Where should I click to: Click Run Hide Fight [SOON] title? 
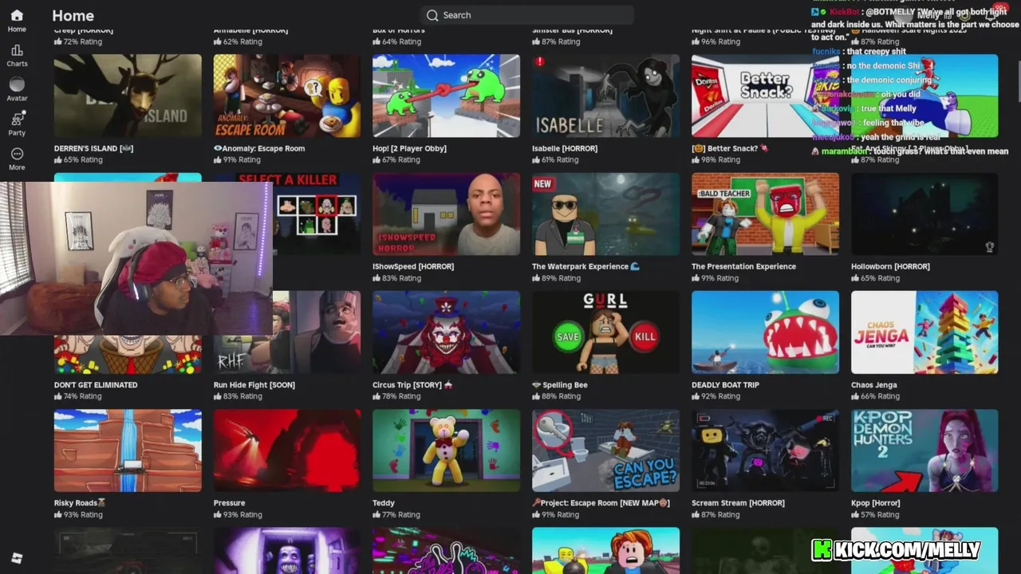pos(254,385)
